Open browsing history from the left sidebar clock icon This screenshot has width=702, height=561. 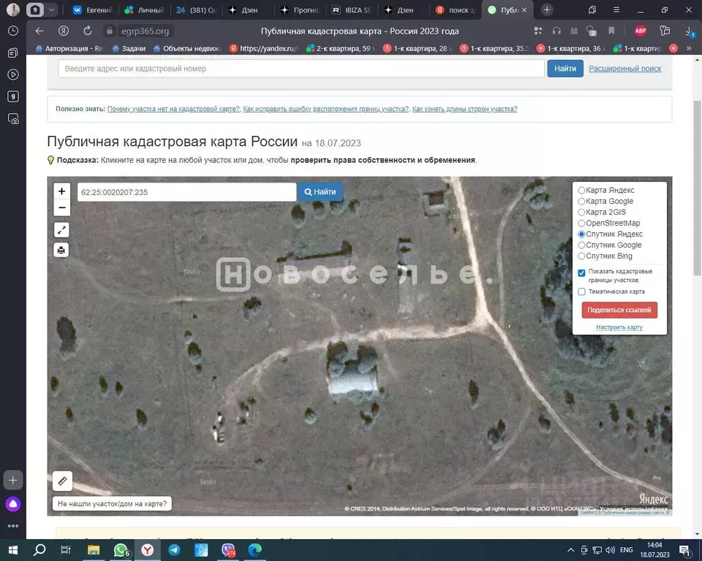pos(12,31)
